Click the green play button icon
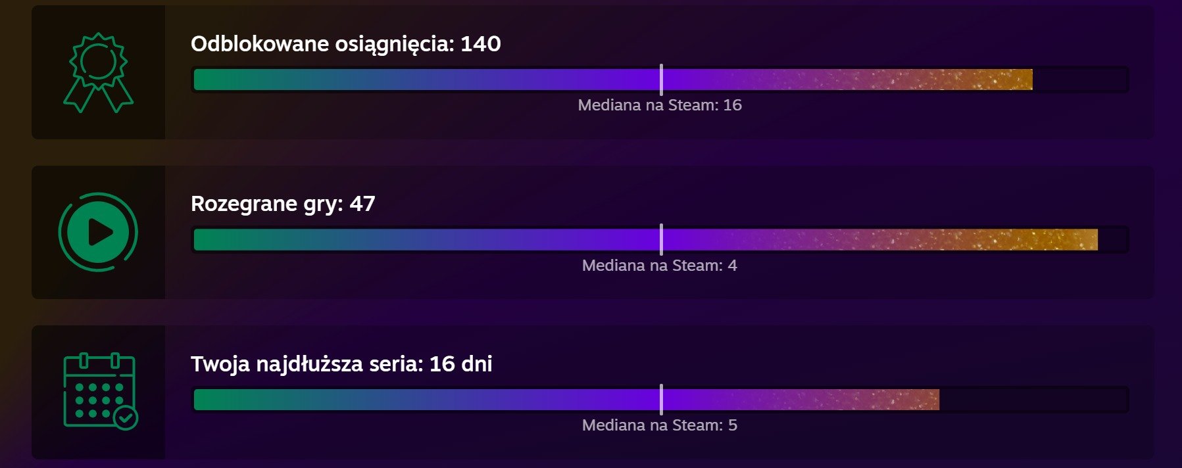This screenshot has width=1182, height=468. (98, 231)
